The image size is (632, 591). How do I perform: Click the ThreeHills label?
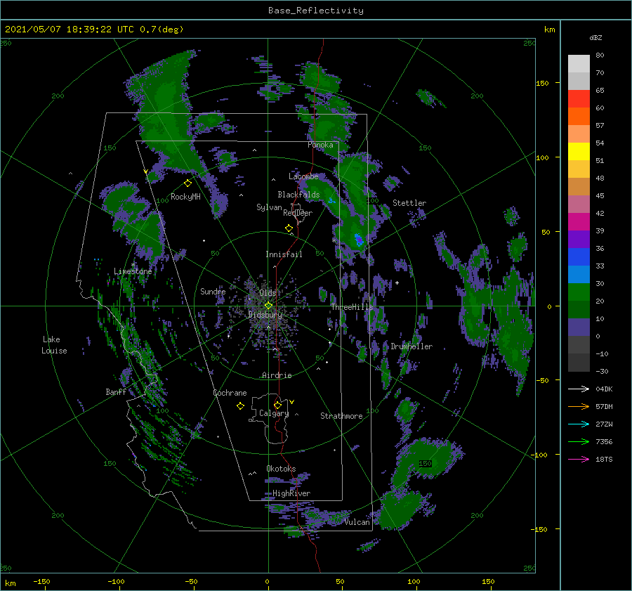click(x=353, y=307)
